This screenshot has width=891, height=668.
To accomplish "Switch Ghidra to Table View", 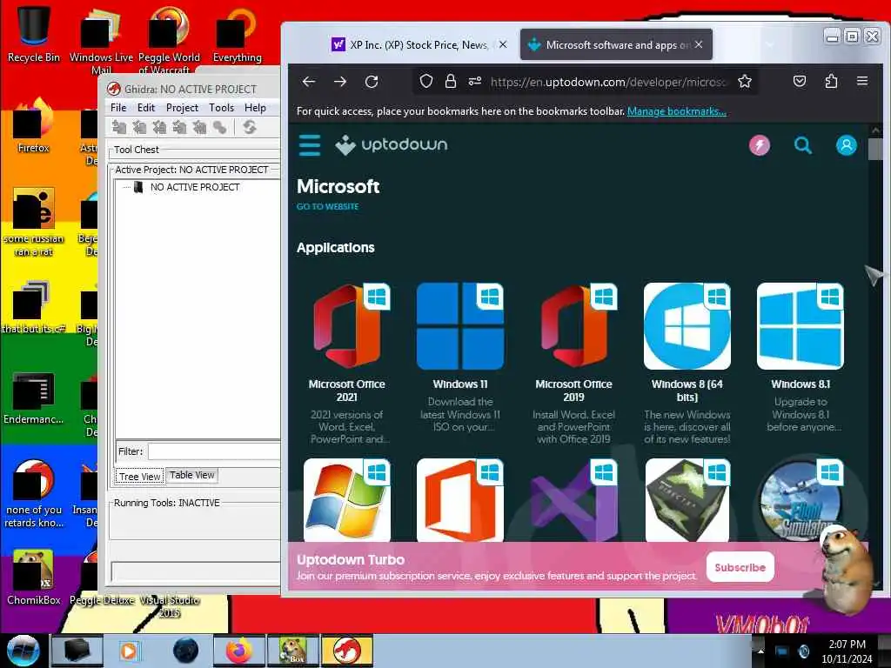I will coord(192,475).
